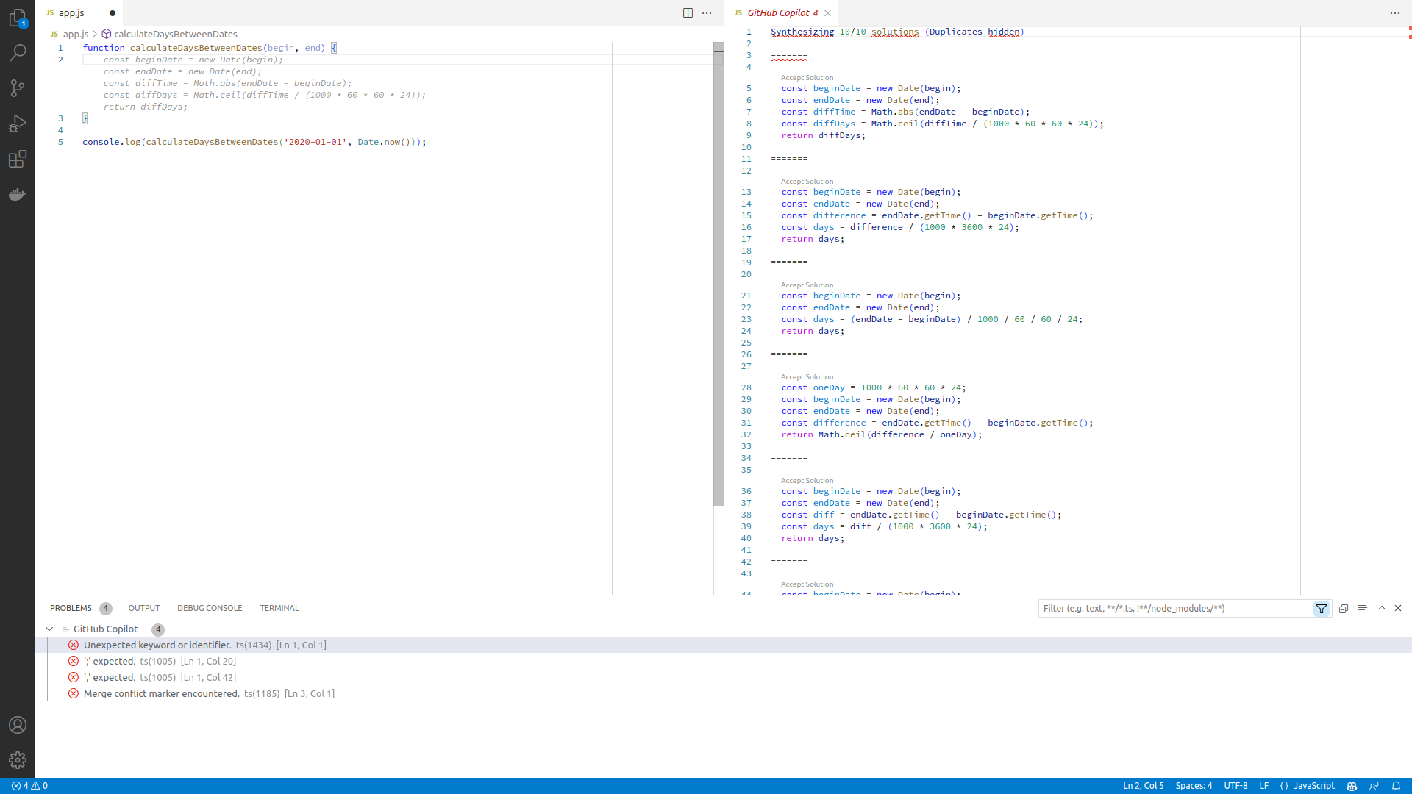
Task: Open the editor More Actions menu
Action: [707, 12]
